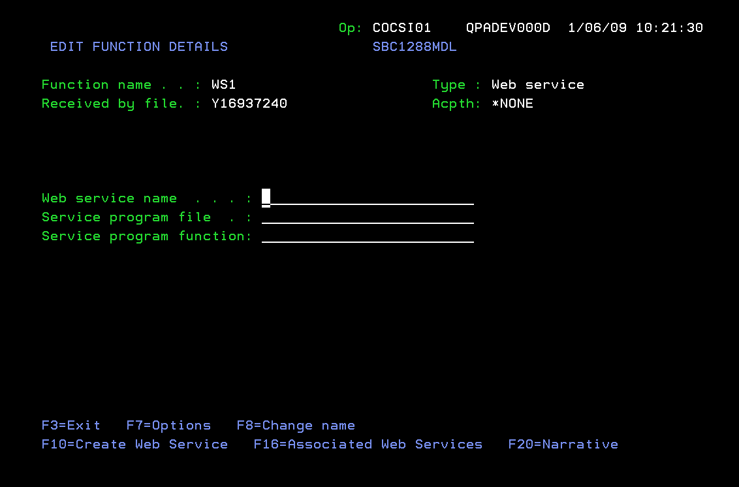Click the Acpth: label
This screenshot has width=739, height=487.
pos(457,103)
